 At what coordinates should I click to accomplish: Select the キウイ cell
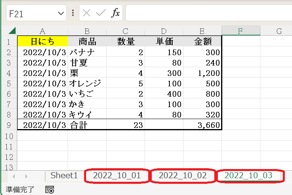(87, 114)
